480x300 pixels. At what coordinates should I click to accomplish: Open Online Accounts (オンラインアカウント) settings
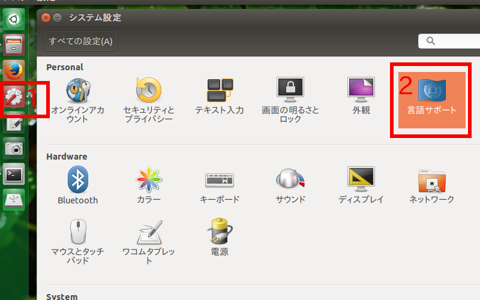[78, 99]
